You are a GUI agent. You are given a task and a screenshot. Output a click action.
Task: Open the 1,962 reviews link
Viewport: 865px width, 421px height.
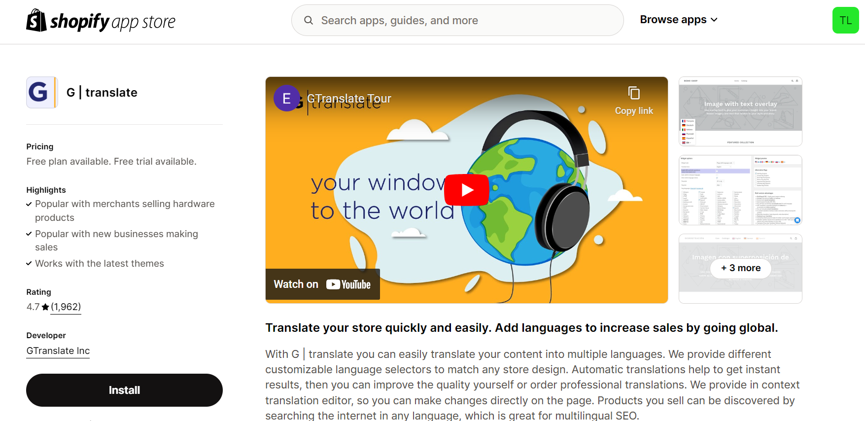point(66,307)
